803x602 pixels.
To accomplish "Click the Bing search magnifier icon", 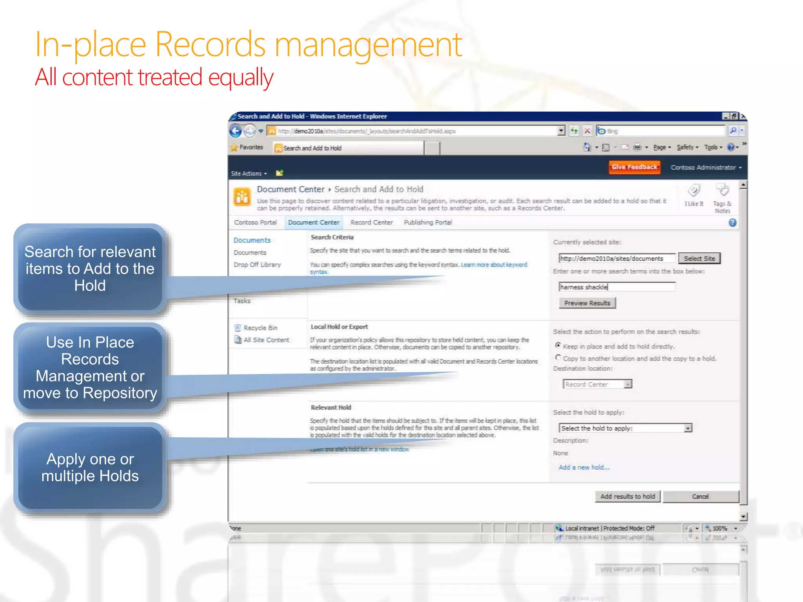I will pos(733,131).
